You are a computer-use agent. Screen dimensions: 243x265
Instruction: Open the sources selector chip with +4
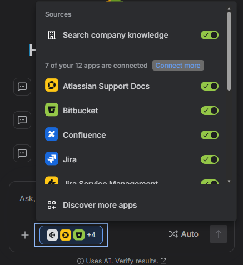pyautogui.click(x=71, y=235)
